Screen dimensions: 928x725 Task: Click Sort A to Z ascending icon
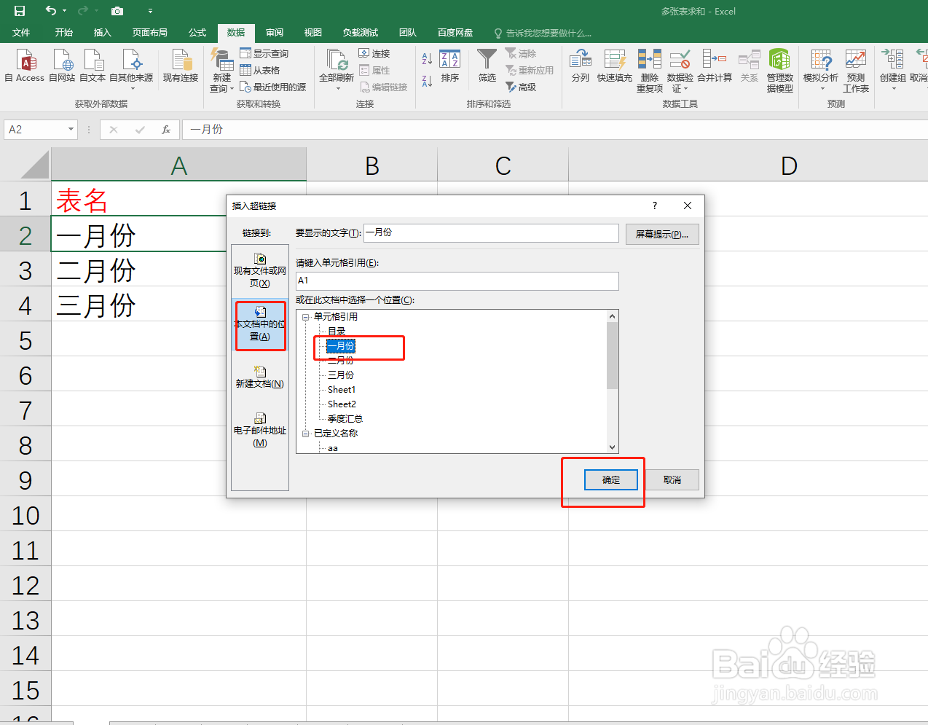[x=427, y=58]
